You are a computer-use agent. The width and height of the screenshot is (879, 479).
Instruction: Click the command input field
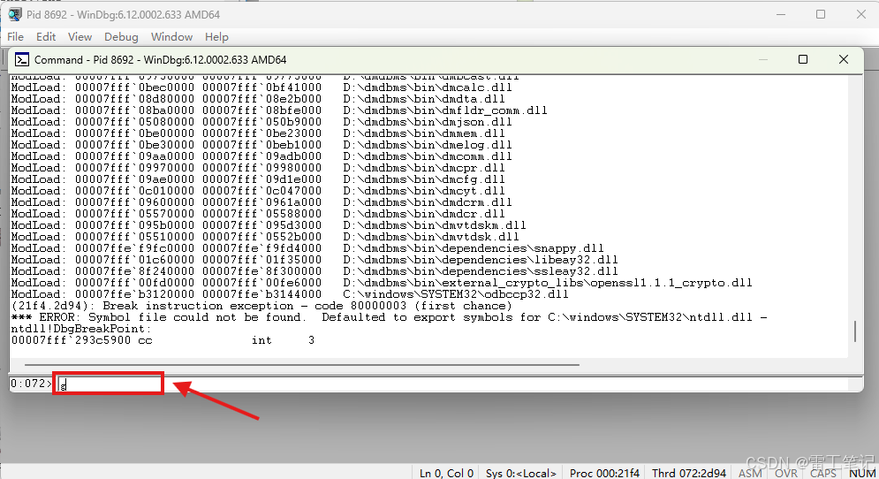[x=453, y=384]
